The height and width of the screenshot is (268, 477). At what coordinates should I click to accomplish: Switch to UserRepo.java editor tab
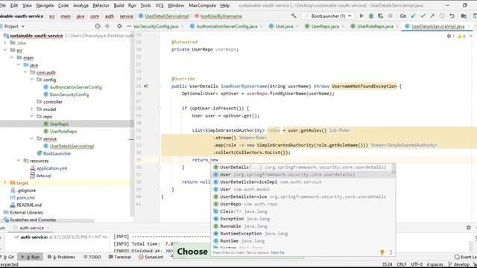point(325,27)
